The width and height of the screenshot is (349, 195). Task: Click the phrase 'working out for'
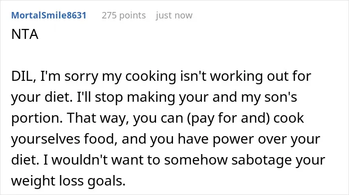point(261,76)
